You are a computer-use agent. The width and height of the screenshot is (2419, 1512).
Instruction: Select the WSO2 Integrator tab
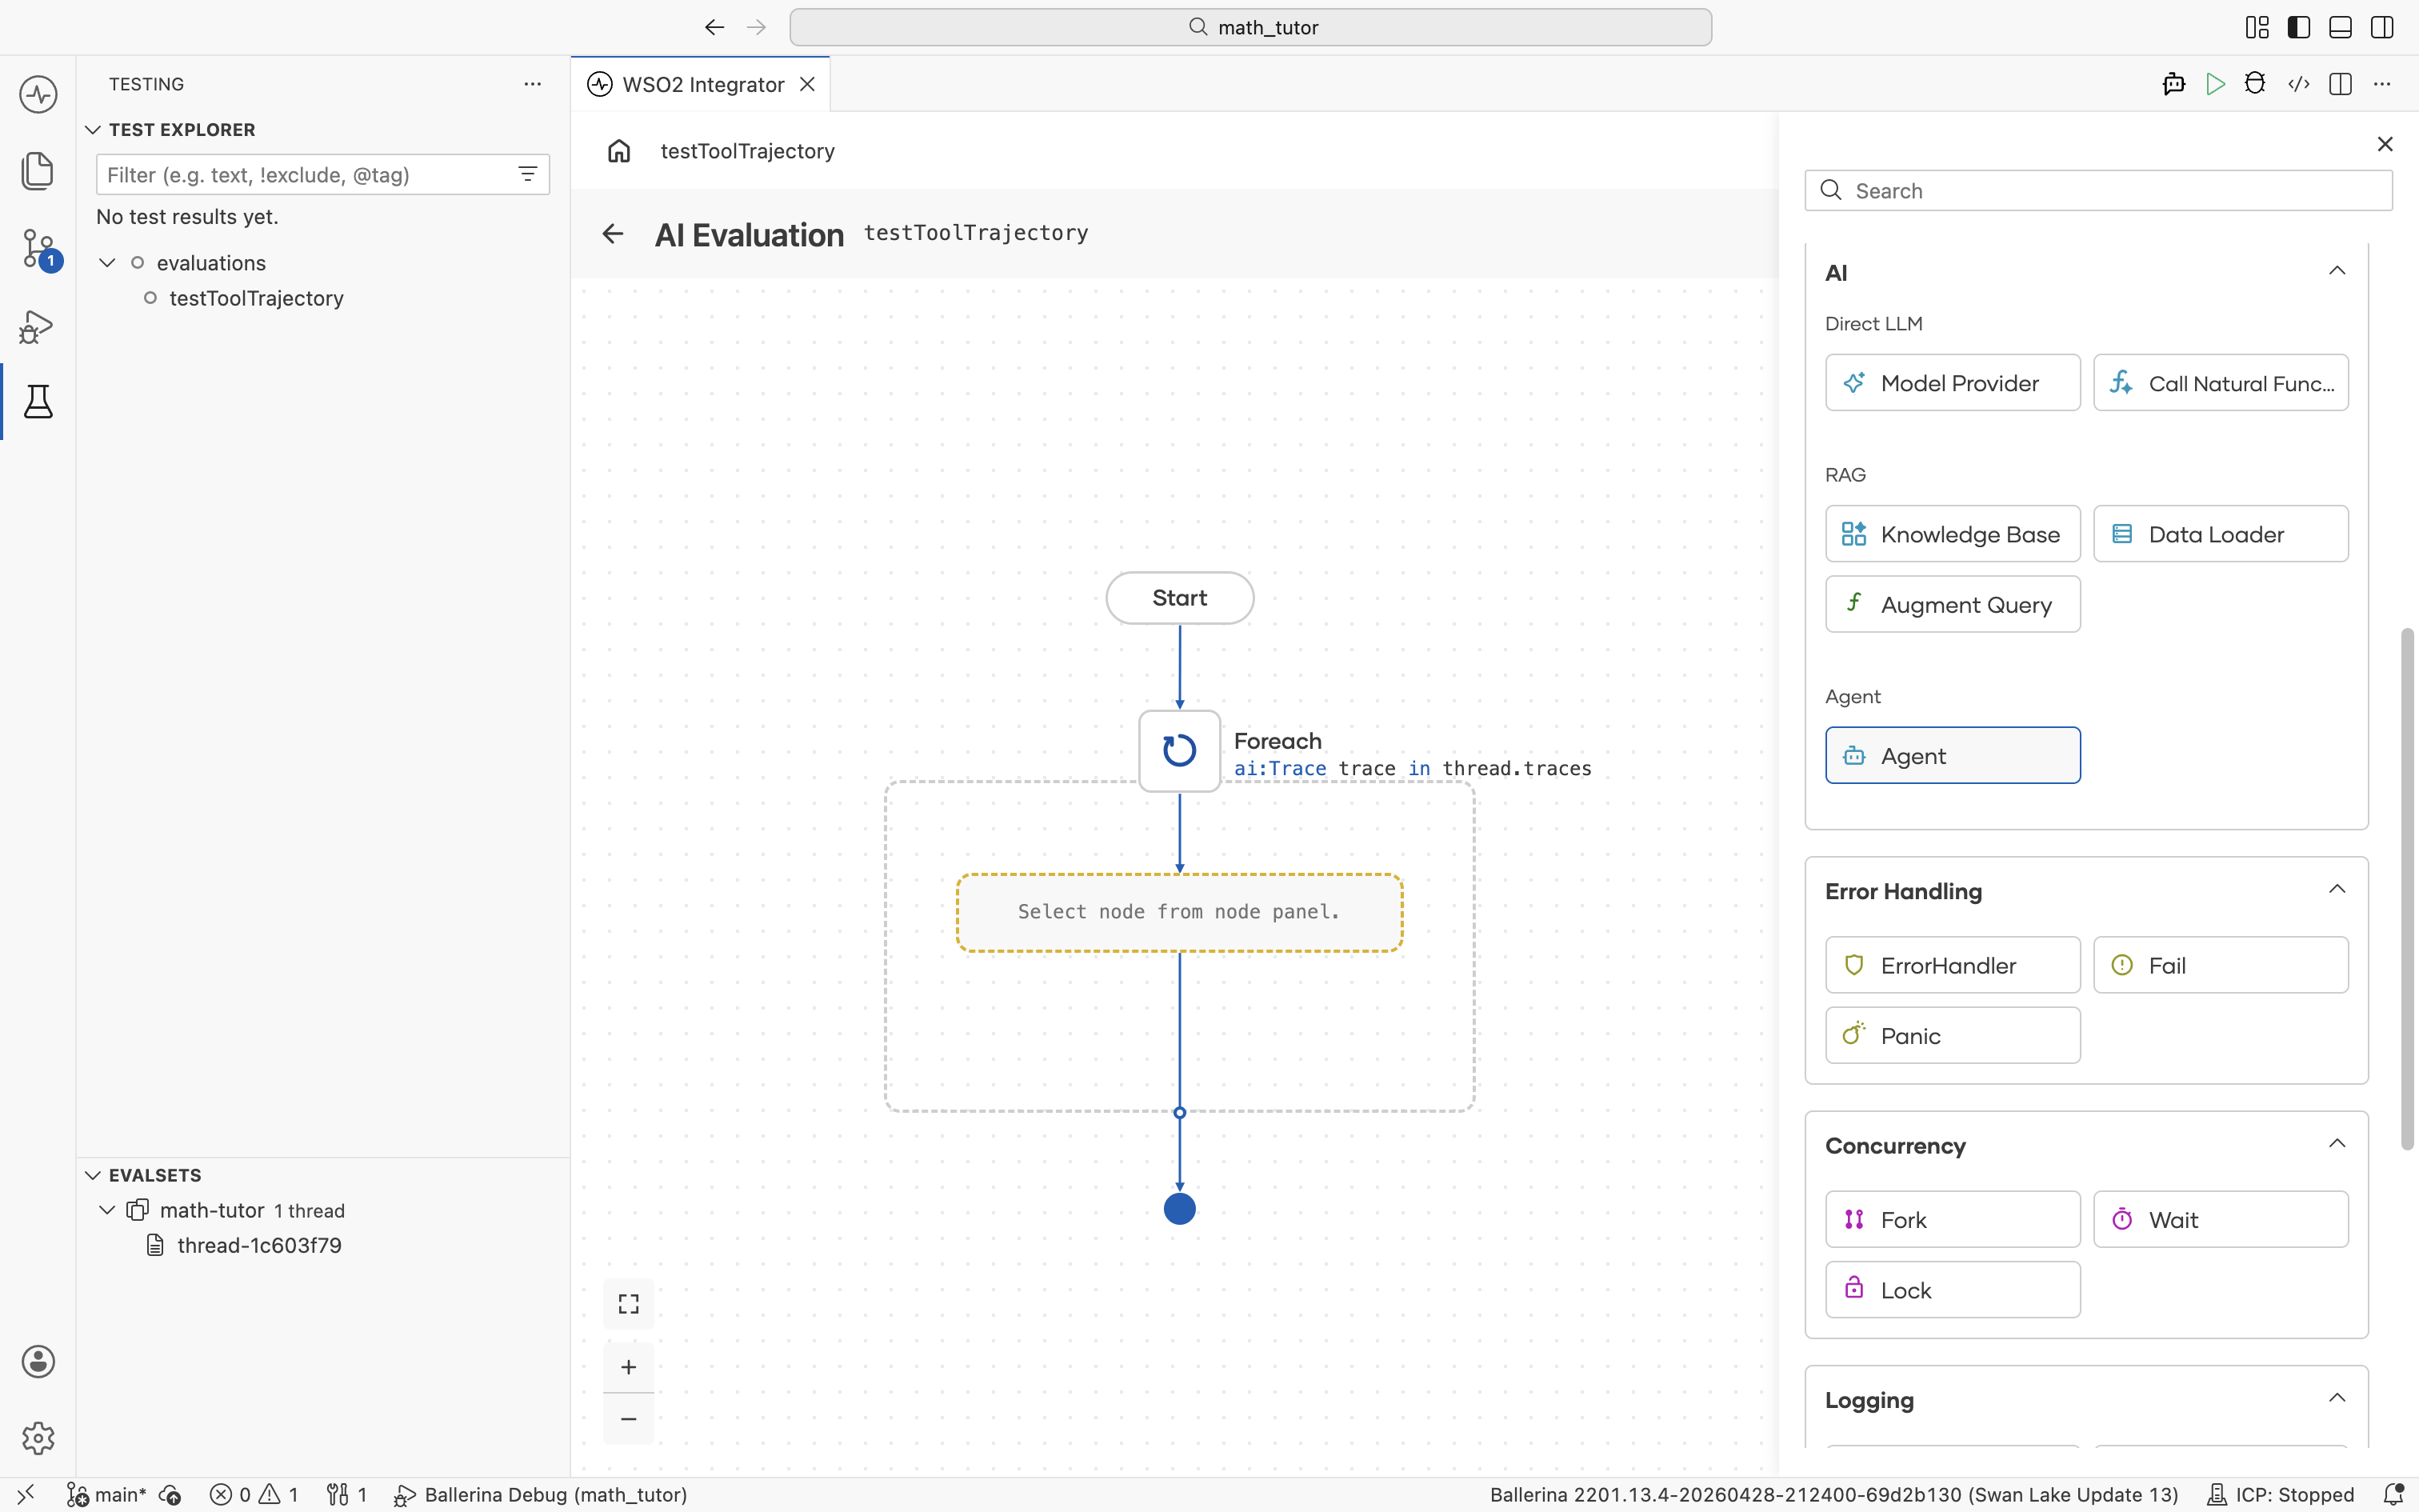click(x=702, y=84)
